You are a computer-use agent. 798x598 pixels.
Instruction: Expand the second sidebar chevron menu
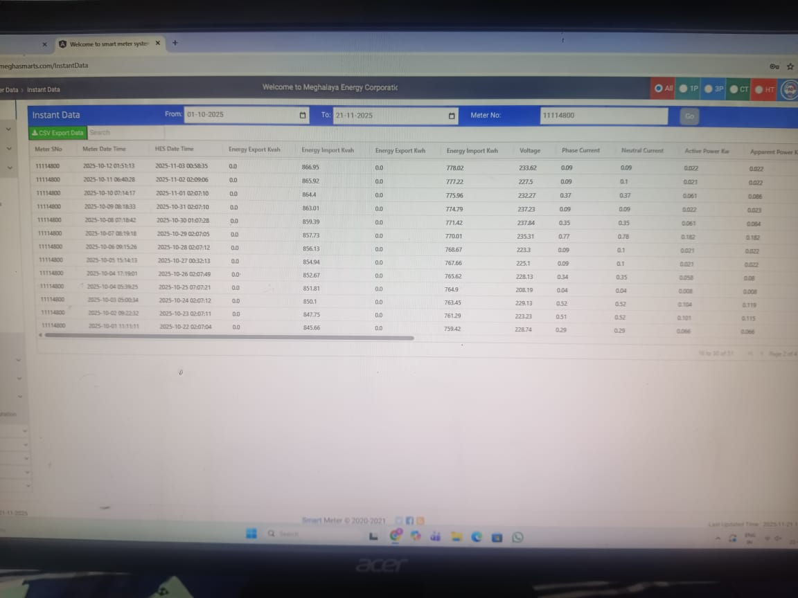pos(9,149)
